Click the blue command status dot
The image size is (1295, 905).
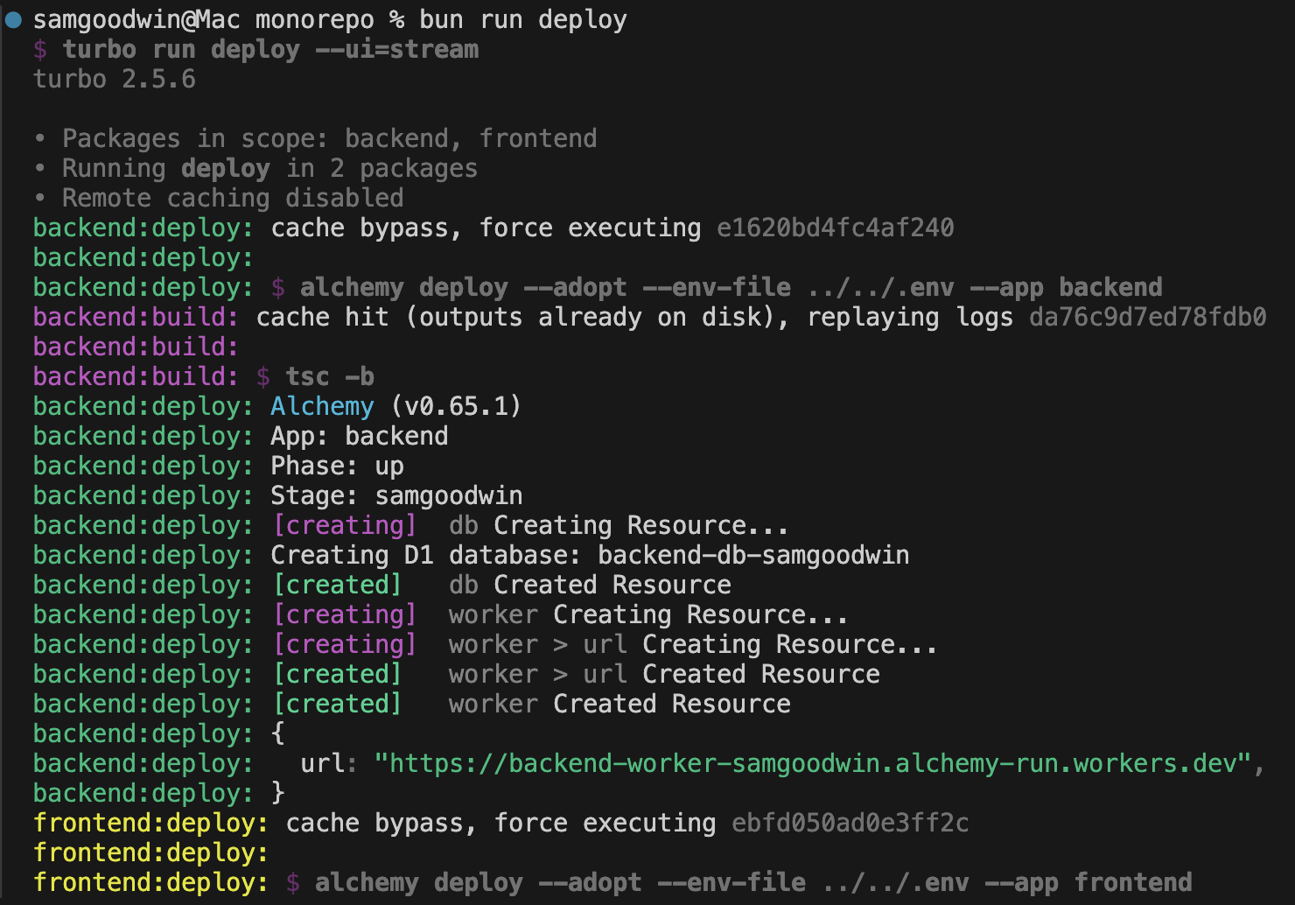pos(13,19)
